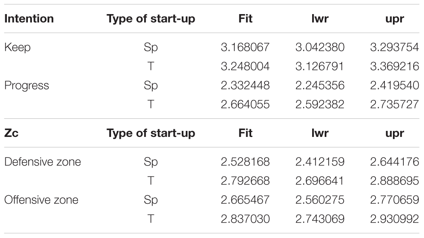
Task: Select the top Fit column header
Action: coord(245,19)
